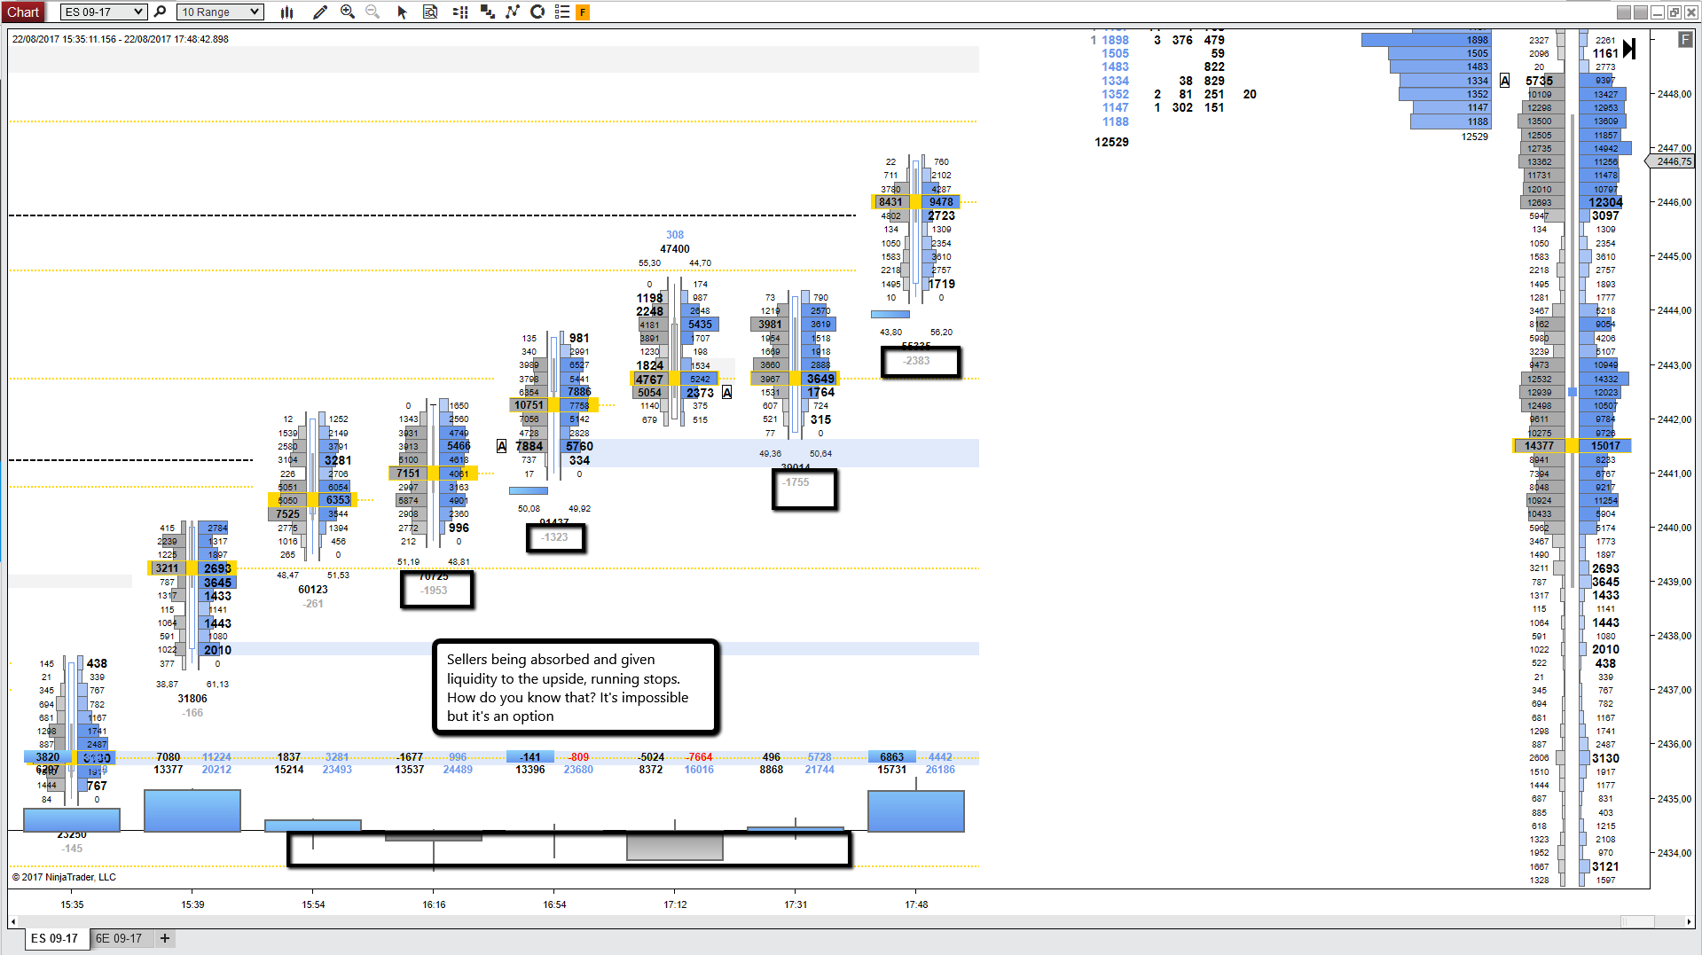Click the 6863 highlighted delta cell
This screenshot has width=1702, height=955.
pos(891,757)
